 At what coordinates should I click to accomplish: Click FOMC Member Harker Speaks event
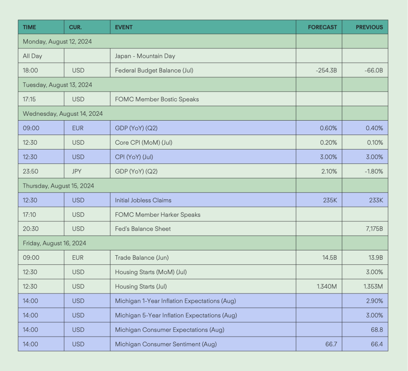point(158,214)
